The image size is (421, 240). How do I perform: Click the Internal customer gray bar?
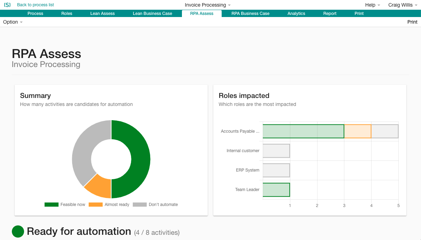point(276,151)
